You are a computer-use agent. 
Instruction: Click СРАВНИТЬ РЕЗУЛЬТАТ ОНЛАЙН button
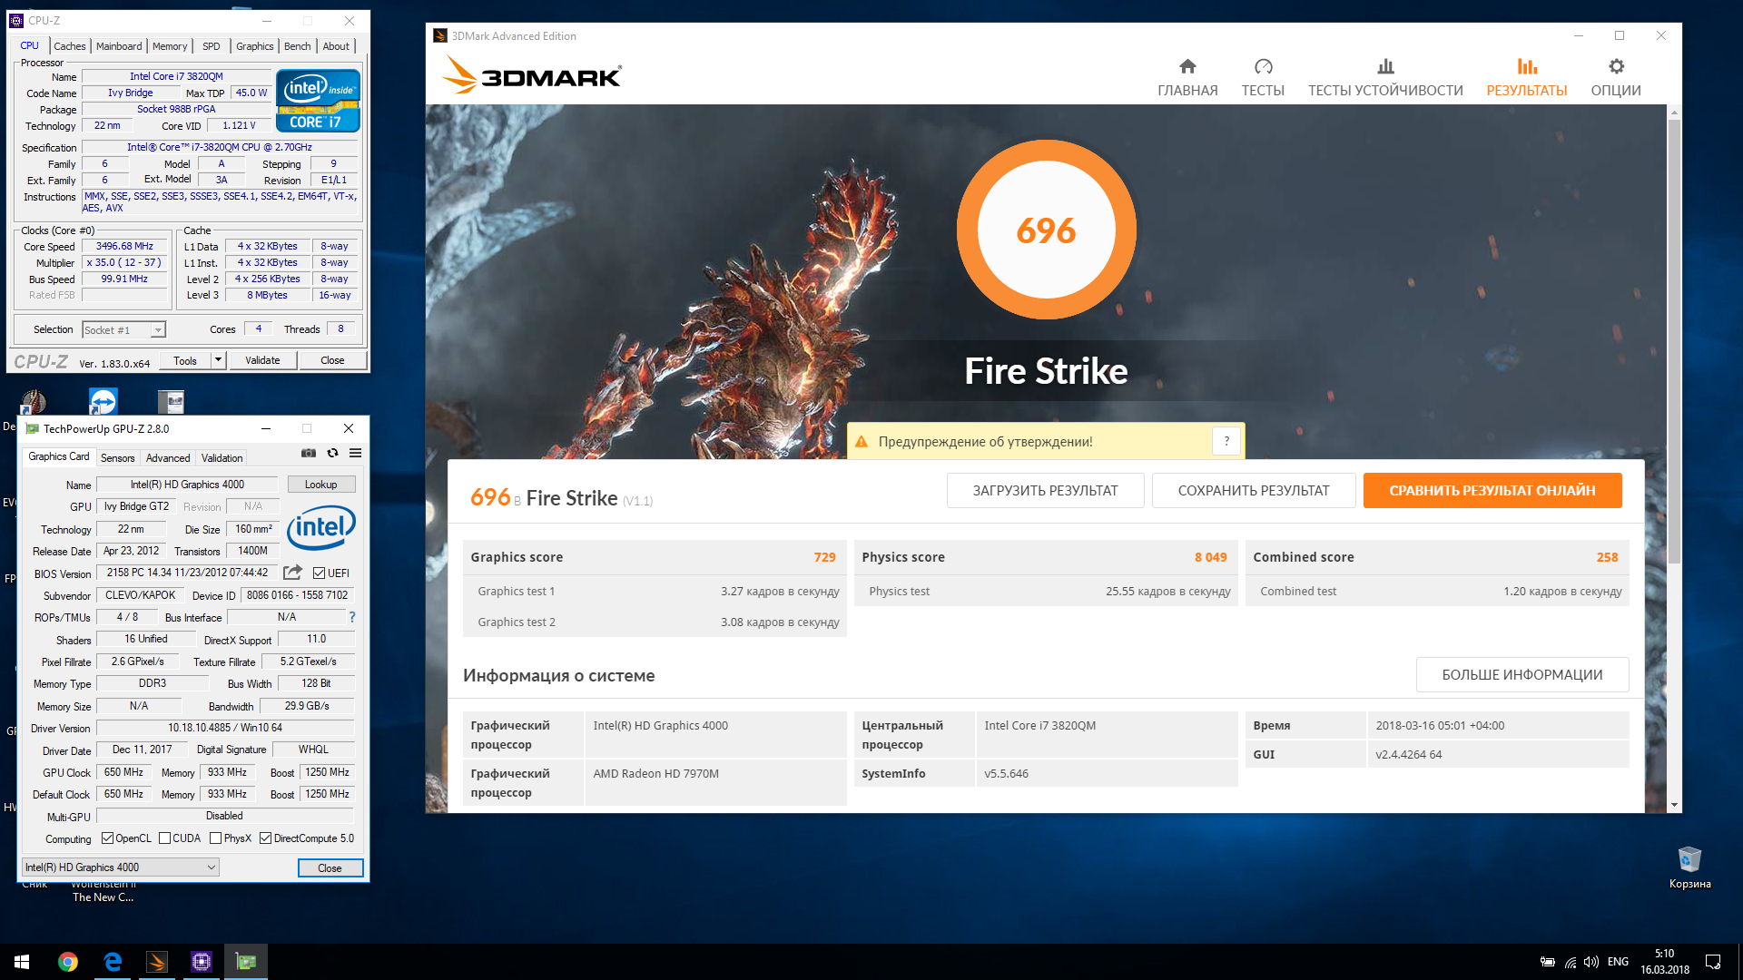(1492, 491)
